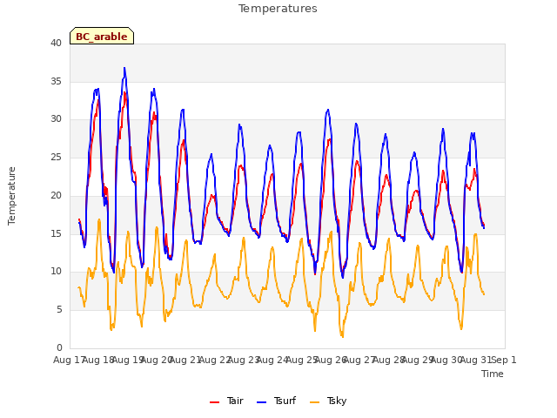Click the Sep 1 x-axis label
This screenshot has height=418, width=557.
pyautogui.click(x=504, y=360)
